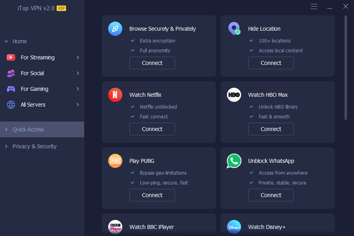Click the BBC iPlayer logo
The width and height of the screenshot is (354, 236).
point(115,227)
